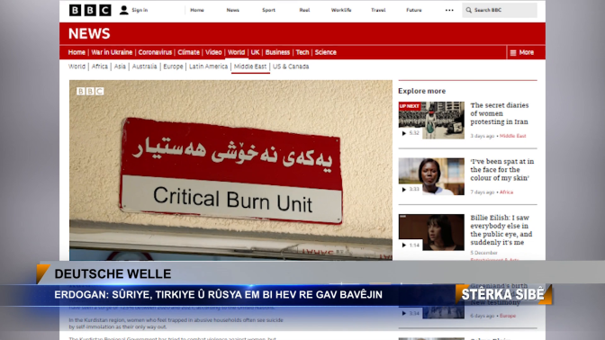Play the Billie Eilish video
The height and width of the screenshot is (340, 605).
[404, 246]
